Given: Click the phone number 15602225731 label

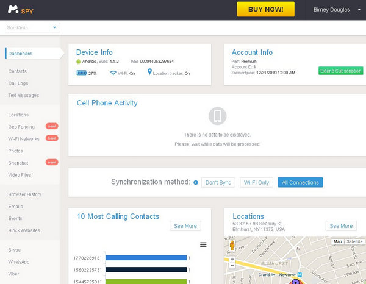Looking at the screenshot, I should 87,270.
